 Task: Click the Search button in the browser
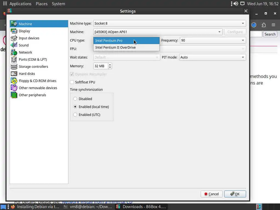click(270, 34)
